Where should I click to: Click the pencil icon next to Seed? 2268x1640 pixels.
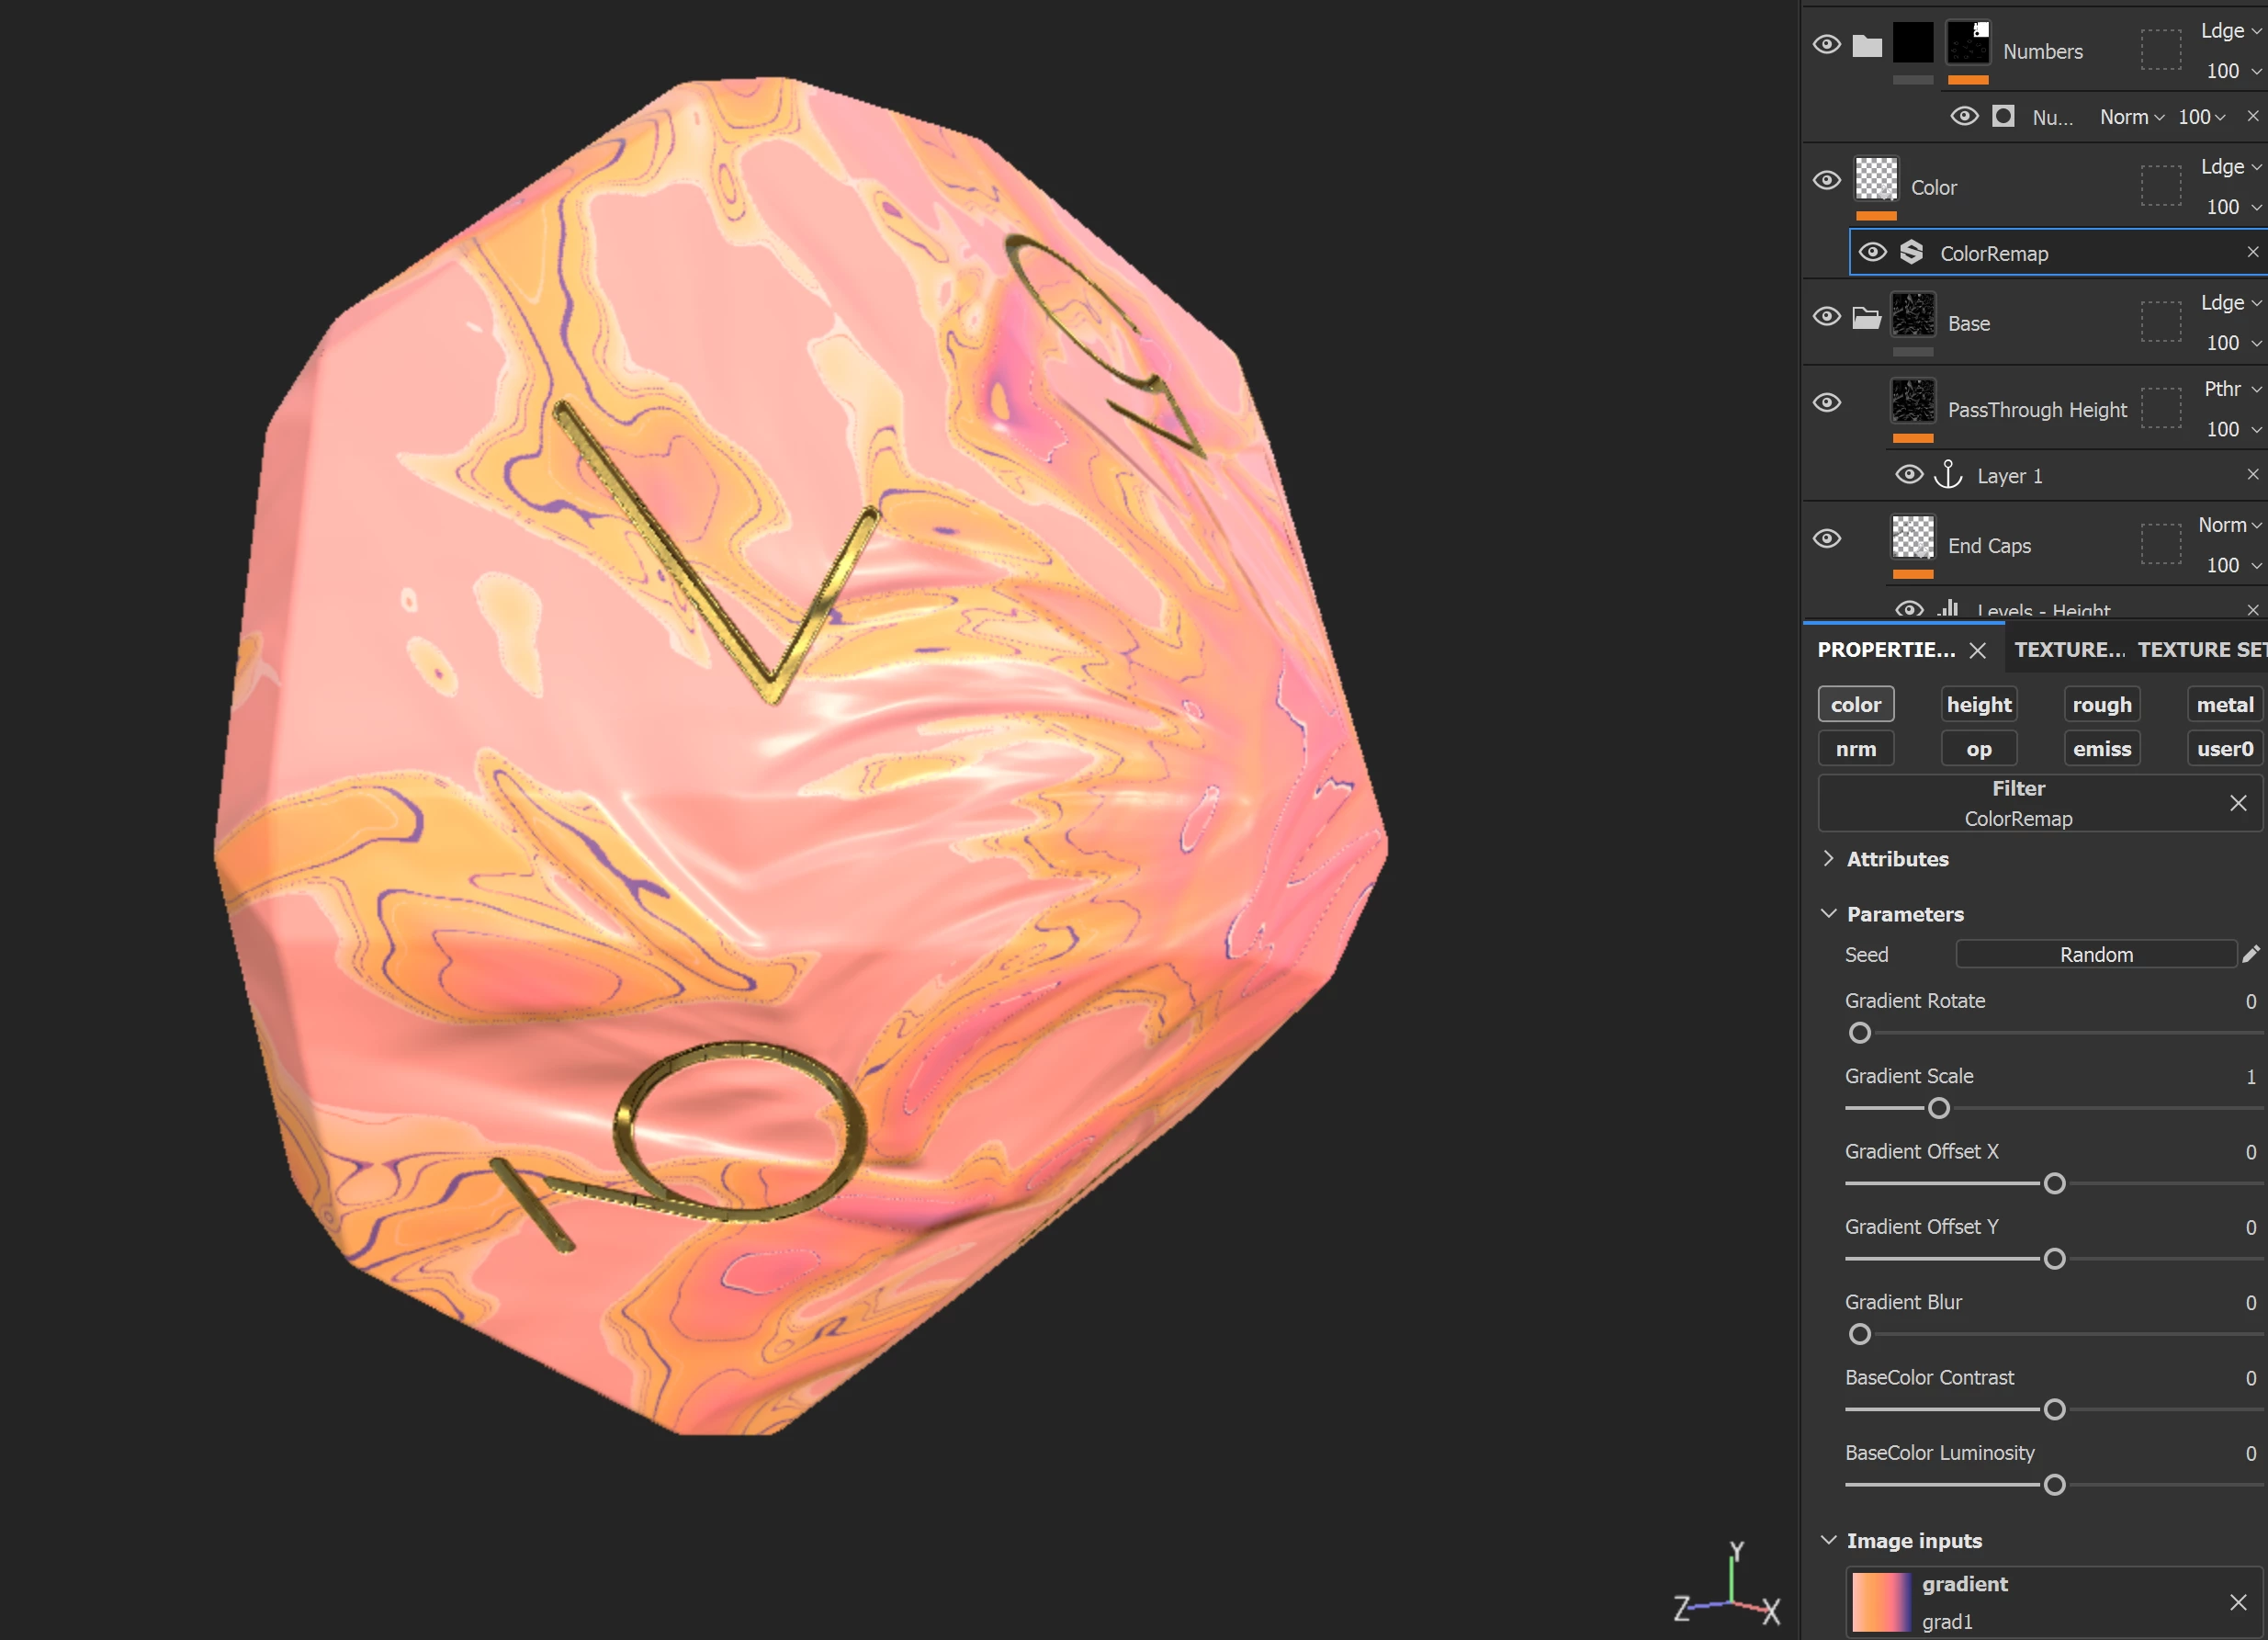[2250, 954]
